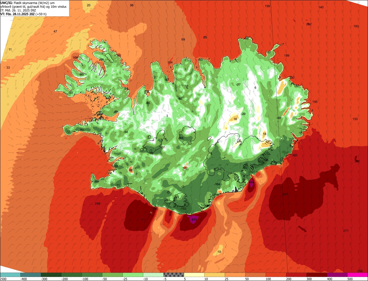The image size is (368, 281).
Task: Click the map value '435' in the purple area
Action: pos(194,220)
